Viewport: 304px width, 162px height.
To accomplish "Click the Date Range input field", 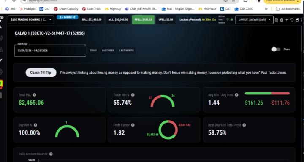I will click(50, 51).
